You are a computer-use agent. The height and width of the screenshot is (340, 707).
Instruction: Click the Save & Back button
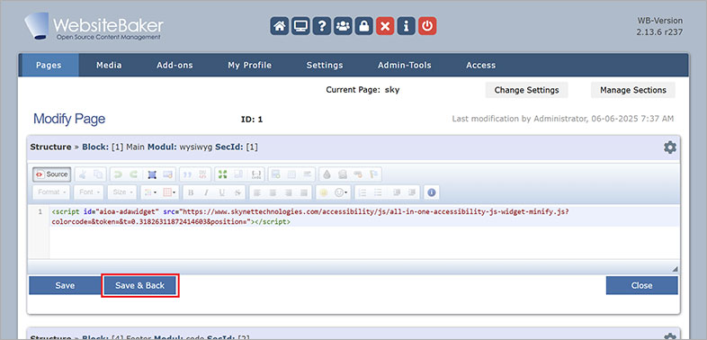139,285
